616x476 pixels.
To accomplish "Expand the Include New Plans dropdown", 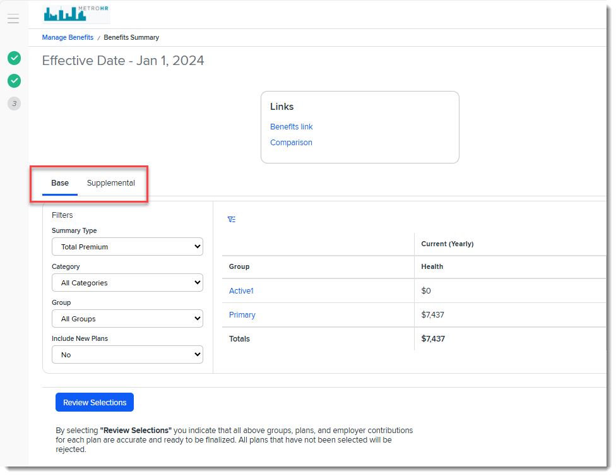I will click(127, 355).
